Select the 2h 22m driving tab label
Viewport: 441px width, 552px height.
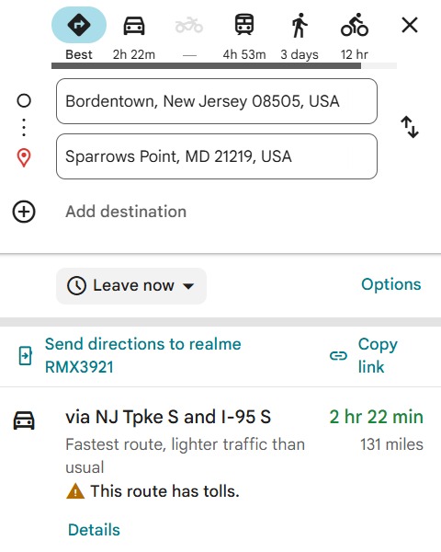(134, 54)
